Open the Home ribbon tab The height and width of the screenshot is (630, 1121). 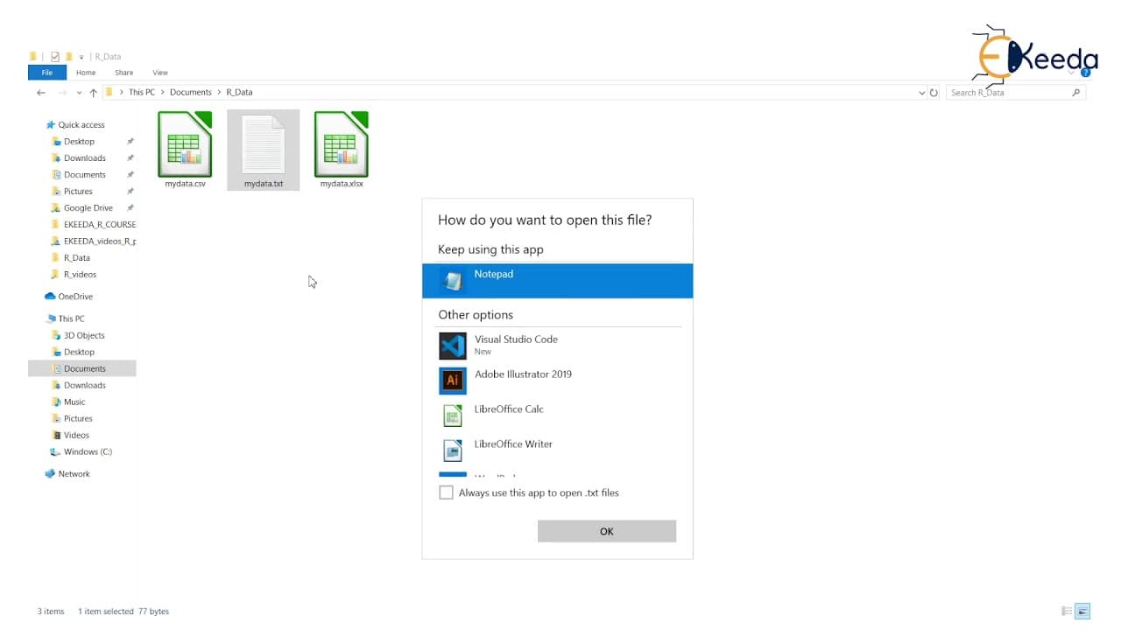pyautogui.click(x=86, y=73)
